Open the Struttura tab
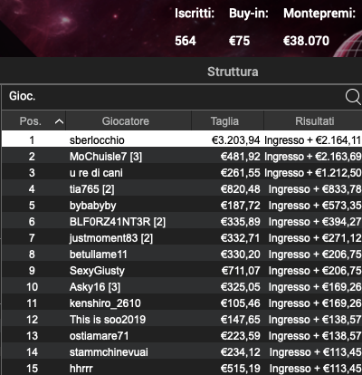This screenshot has width=362, height=375. 233,72
